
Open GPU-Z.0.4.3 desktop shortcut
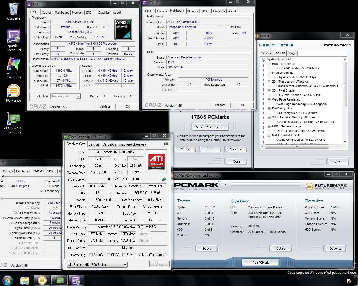click(x=14, y=123)
